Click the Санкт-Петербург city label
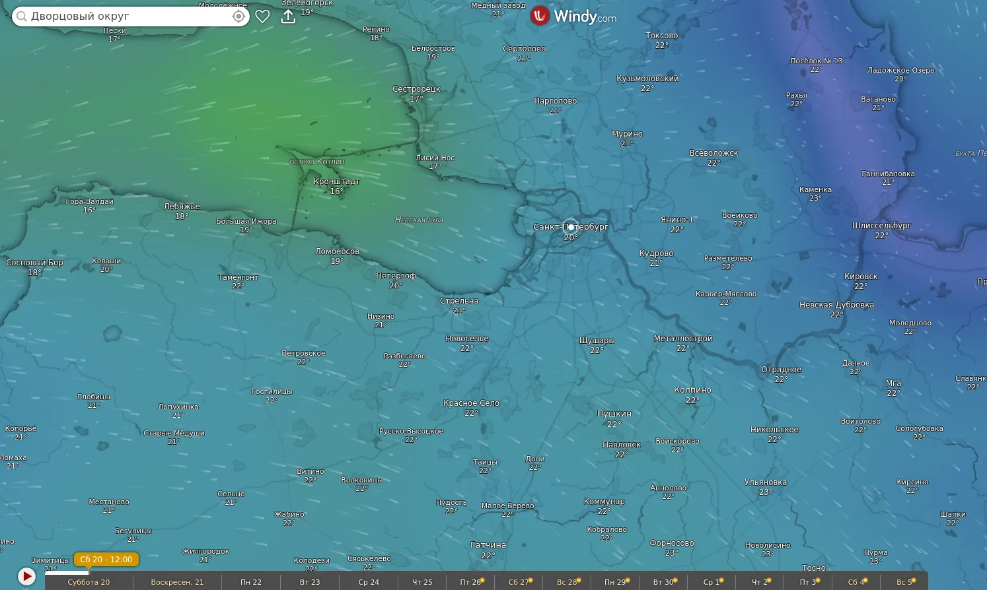987x590 pixels. tap(571, 227)
